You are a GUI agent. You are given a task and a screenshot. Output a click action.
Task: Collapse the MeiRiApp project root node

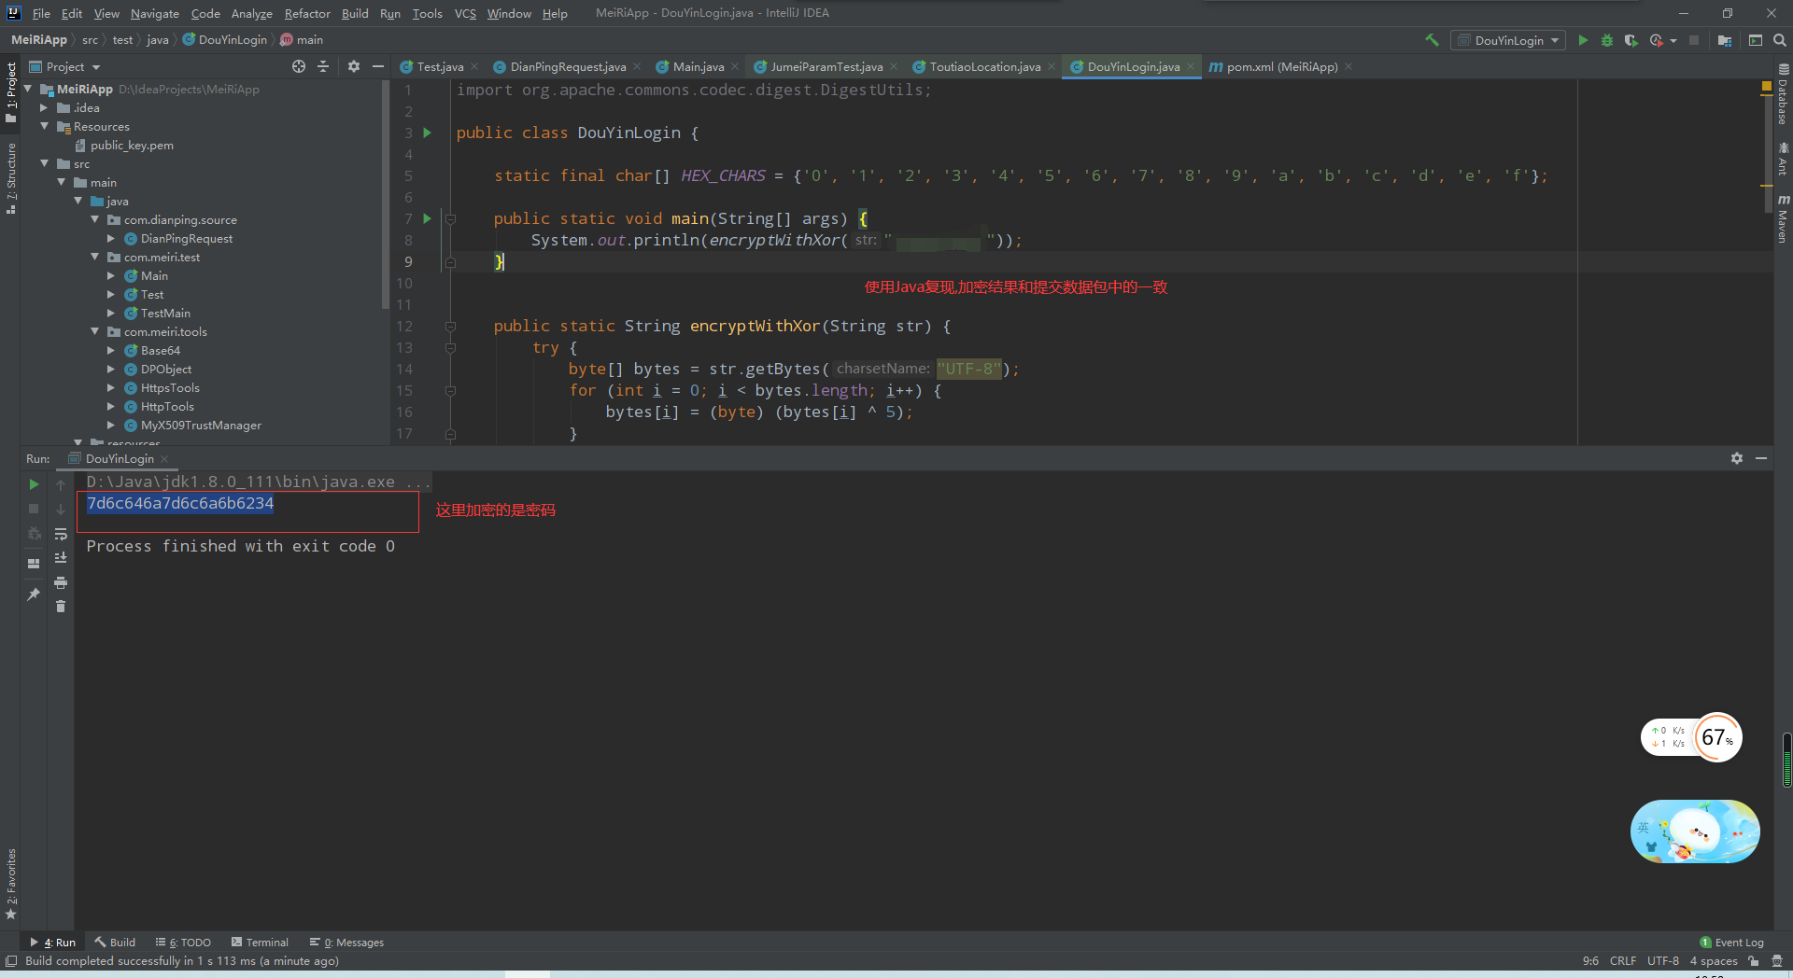pyautogui.click(x=28, y=89)
